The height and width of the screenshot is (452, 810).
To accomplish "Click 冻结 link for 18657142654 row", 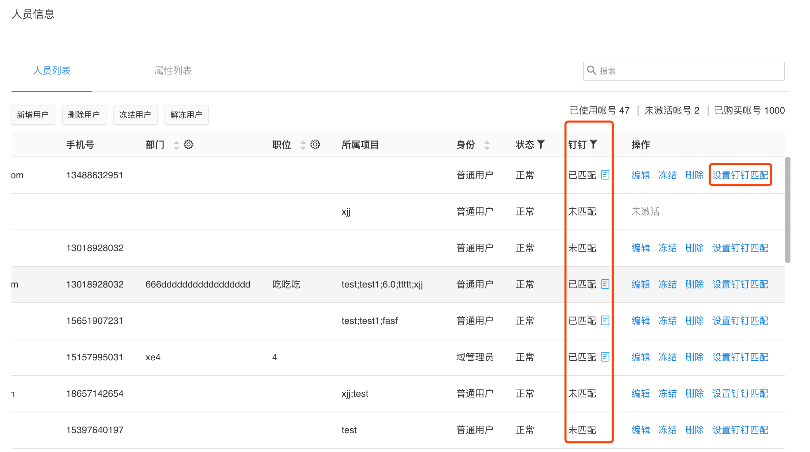I will click(667, 393).
